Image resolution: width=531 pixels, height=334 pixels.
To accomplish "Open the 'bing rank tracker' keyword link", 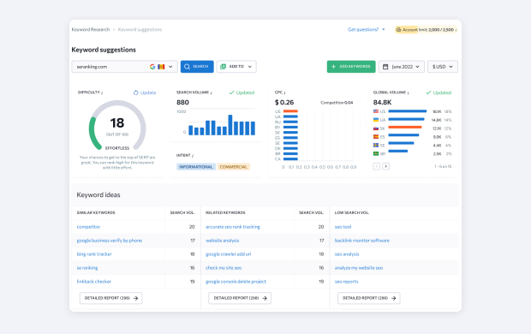I will tap(94, 254).
